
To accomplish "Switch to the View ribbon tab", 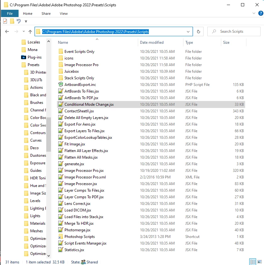I will [64, 14].
